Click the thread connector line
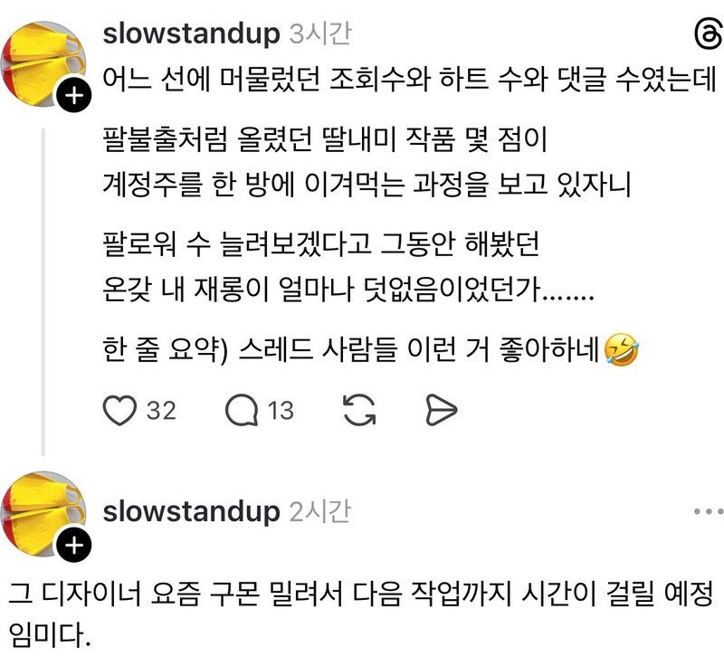Screen dimensions: 724x666 point(43,291)
